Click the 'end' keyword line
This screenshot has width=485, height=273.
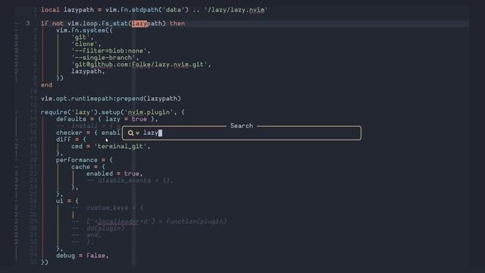(x=47, y=85)
